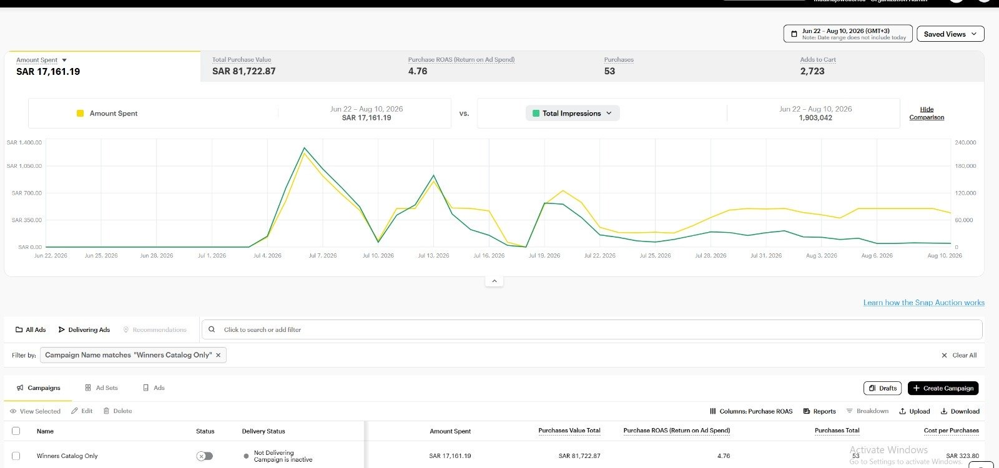Switch to the Ad Sets tab
Image resolution: width=999 pixels, height=468 pixels.
(x=101, y=388)
